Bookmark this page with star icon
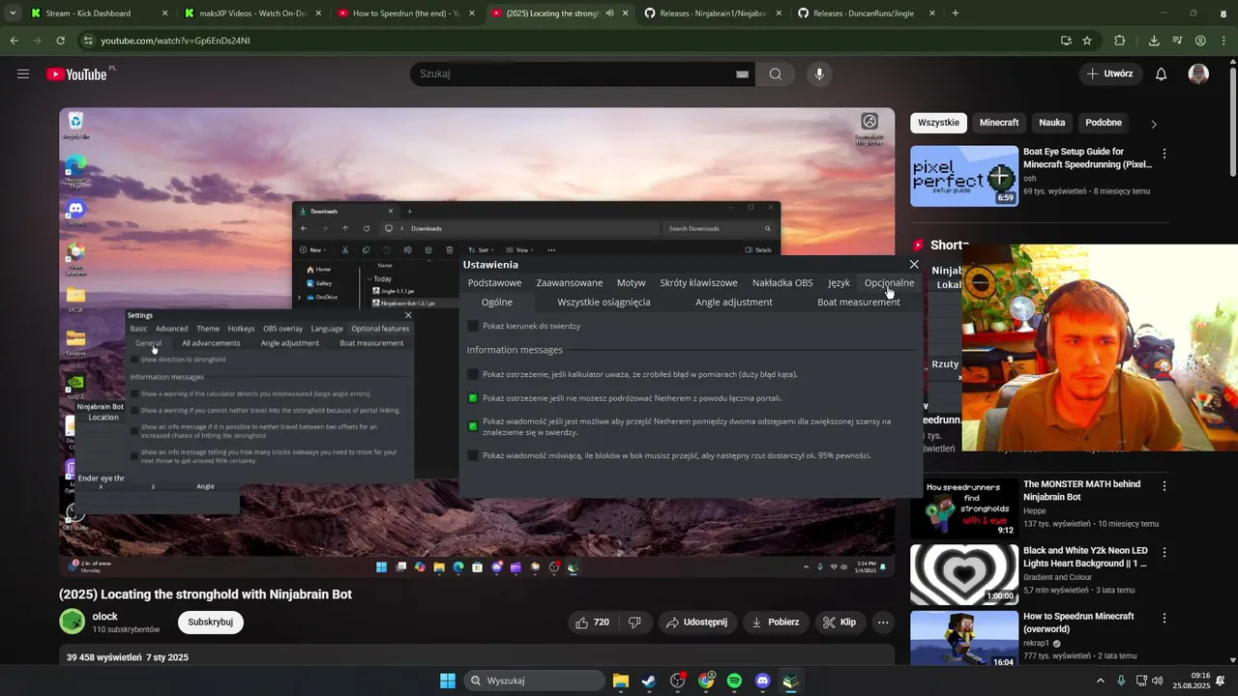 pyautogui.click(x=1087, y=41)
